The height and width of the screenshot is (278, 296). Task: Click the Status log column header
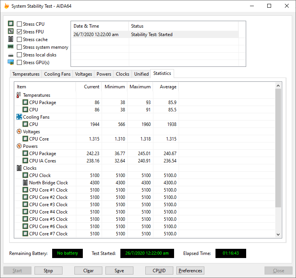184,26
